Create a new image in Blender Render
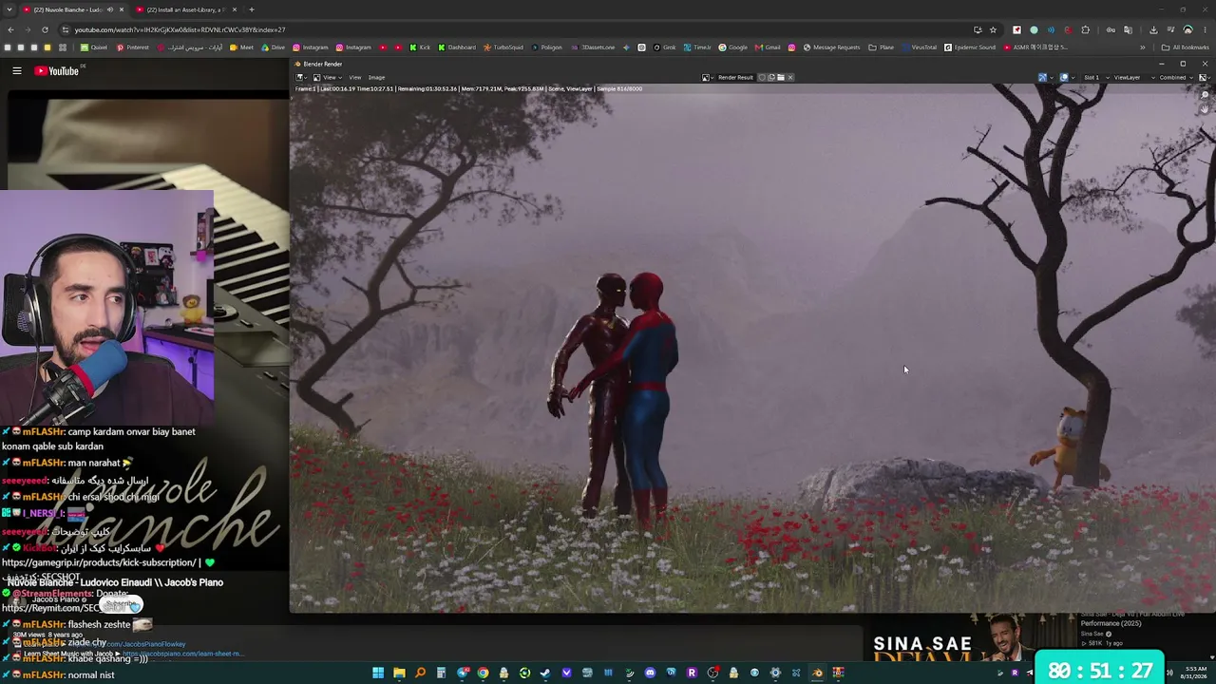The width and height of the screenshot is (1216, 684). pos(771,77)
